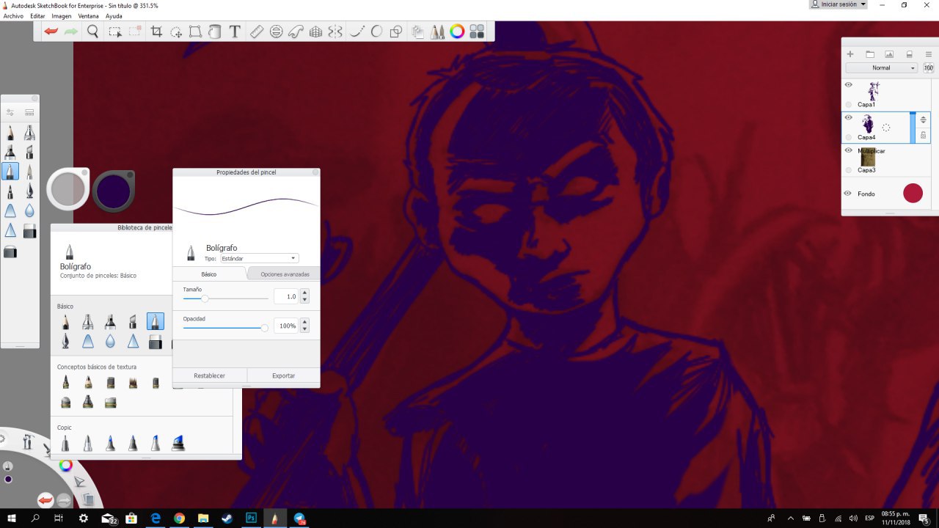
Task: Click the red Fondo background color swatch
Action: [x=913, y=194]
